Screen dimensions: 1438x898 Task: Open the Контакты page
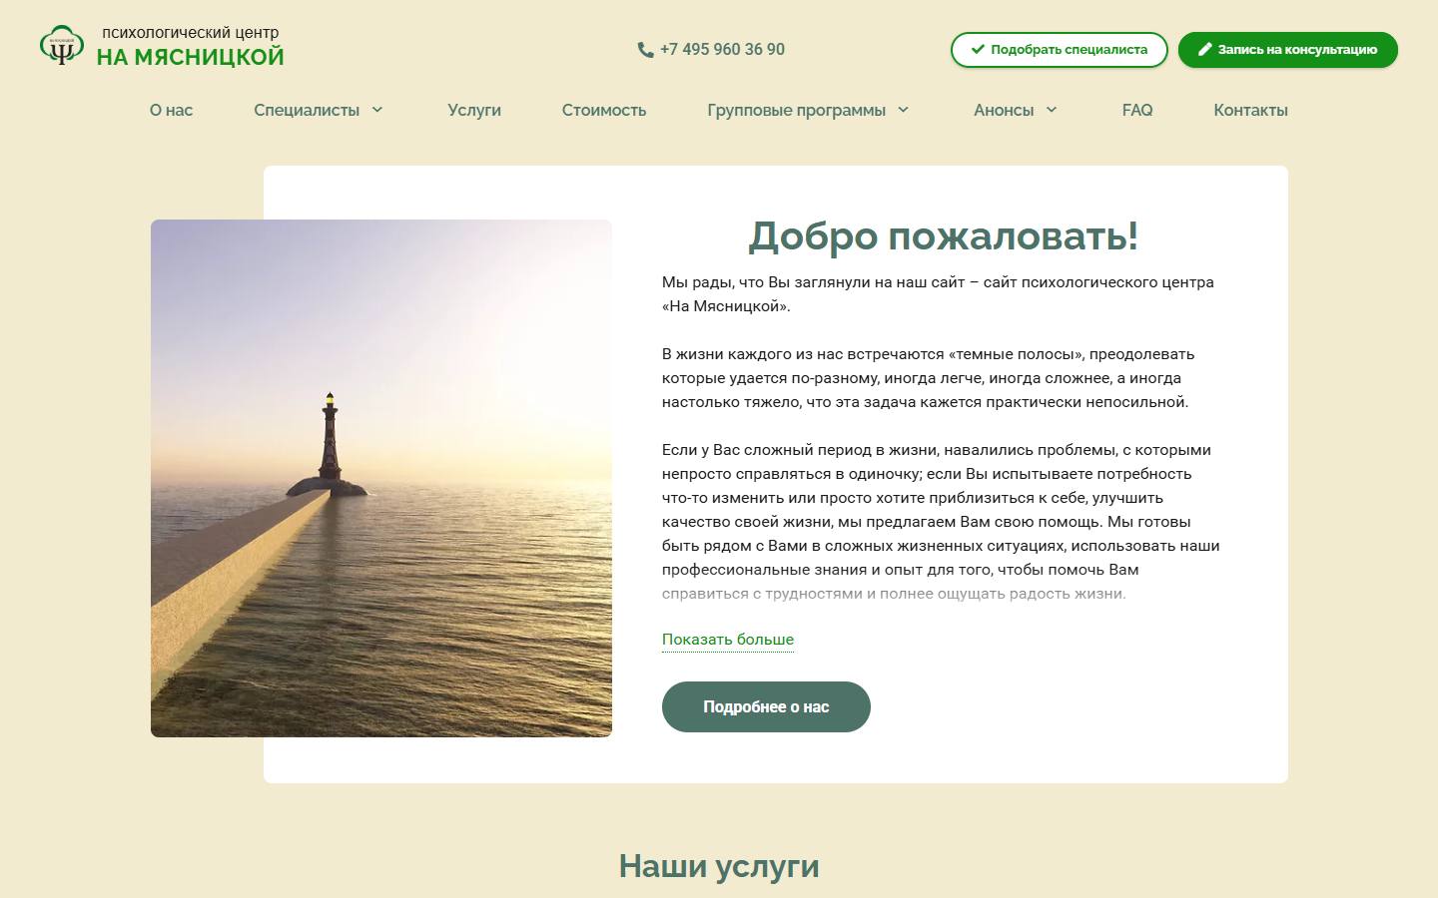[1250, 110]
